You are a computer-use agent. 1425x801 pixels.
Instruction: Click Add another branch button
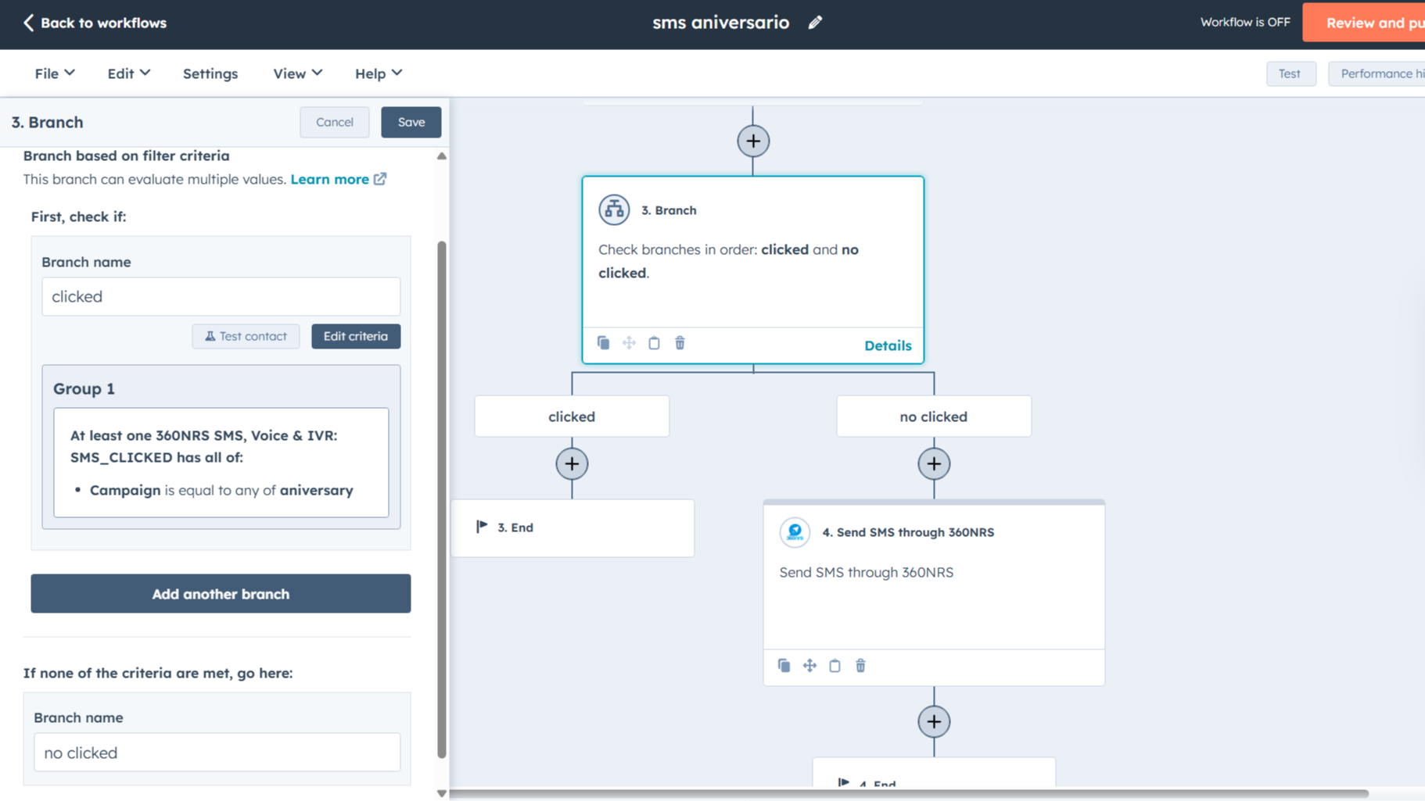[221, 594]
